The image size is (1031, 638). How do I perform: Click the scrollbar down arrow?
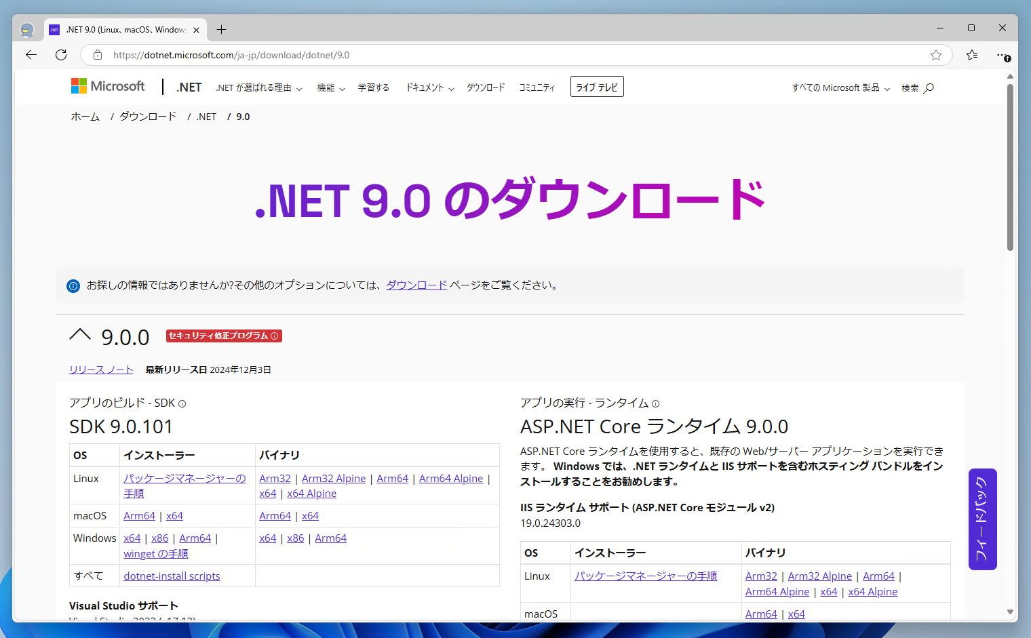[x=1010, y=612]
